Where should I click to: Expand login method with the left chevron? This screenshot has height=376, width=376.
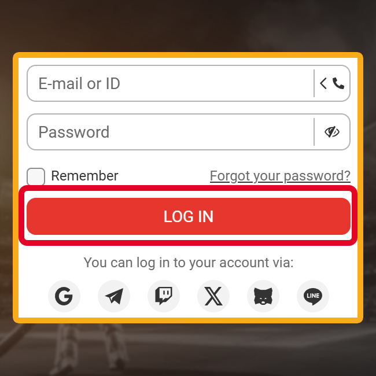pos(323,83)
